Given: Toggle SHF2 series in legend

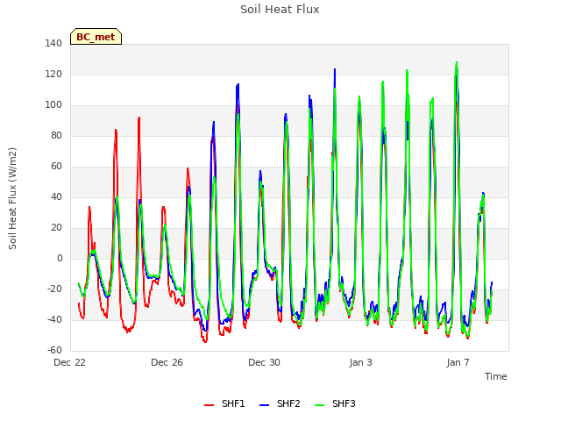Looking at the screenshot, I should (x=280, y=403).
